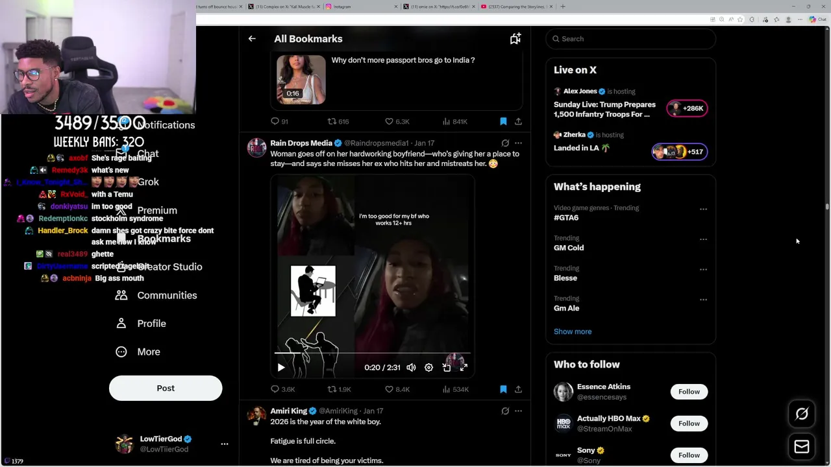The image size is (831, 467).
Task: Open Sunday Live Trump Prepares broadcast
Action: (604, 109)
